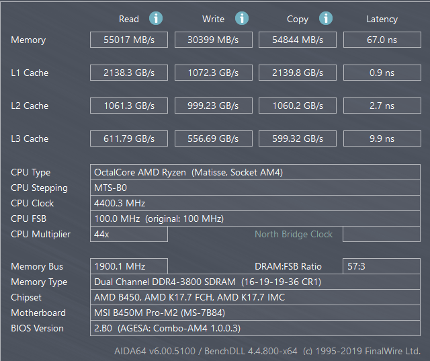Viewport: 430px width, 361px height.
Task: Open the Write column info icon
Action: coord(242,19)
